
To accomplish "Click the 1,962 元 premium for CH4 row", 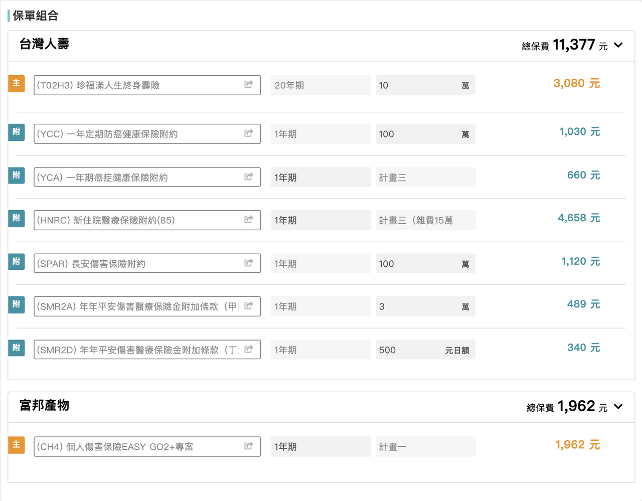I will coord(578,445).
